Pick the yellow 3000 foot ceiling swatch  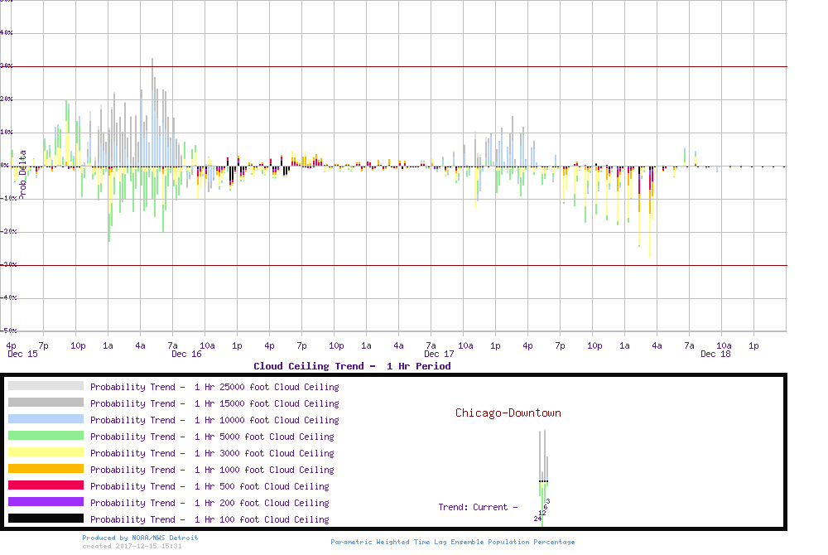[x=46, y=452]
